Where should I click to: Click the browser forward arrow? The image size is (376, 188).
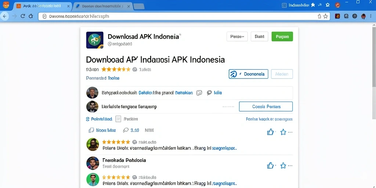coord(14,16)
